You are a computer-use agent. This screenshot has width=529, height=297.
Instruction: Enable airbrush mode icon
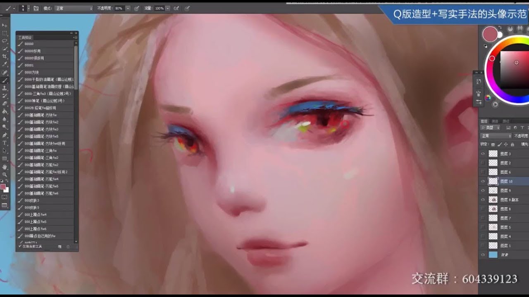[x=176, y=8]
